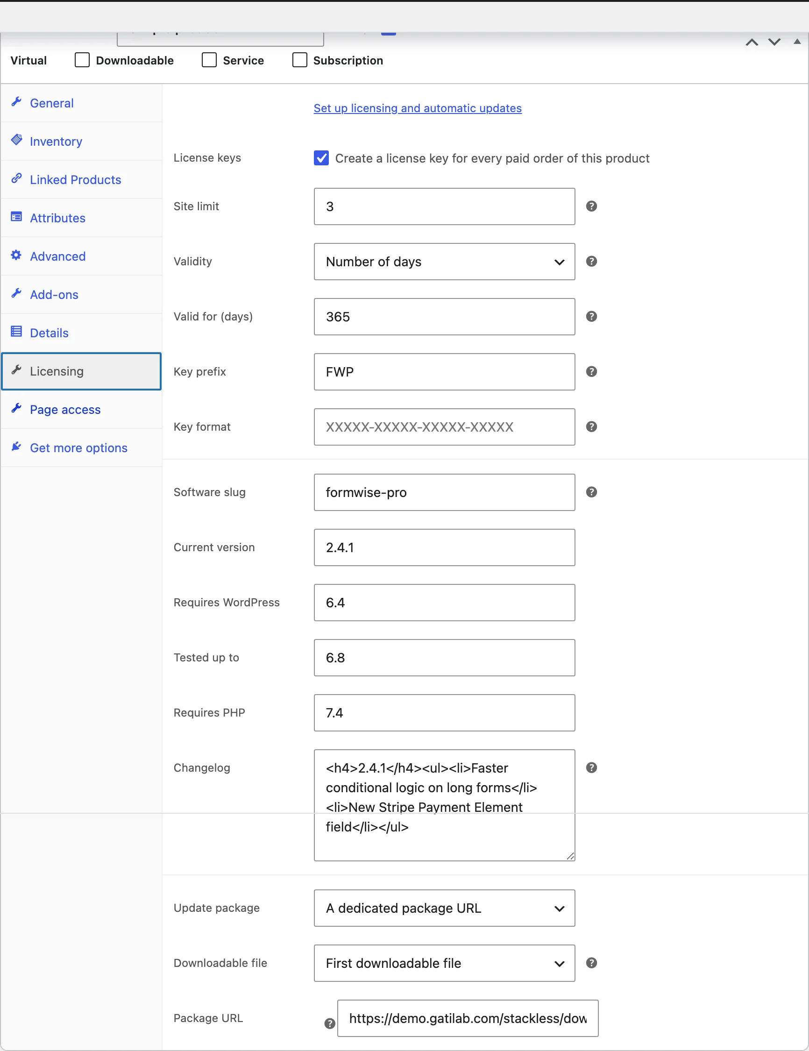This screenshot has width=809, height=1051.
Task: Click the Package URL field
Action: click(x=468, y=1018)
